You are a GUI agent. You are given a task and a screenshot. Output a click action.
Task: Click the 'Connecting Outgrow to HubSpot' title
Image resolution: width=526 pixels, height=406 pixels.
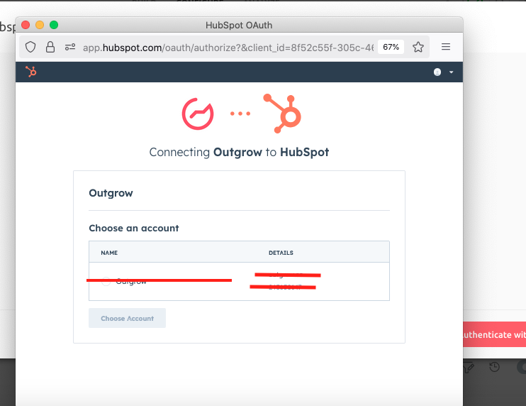[239, 152]
